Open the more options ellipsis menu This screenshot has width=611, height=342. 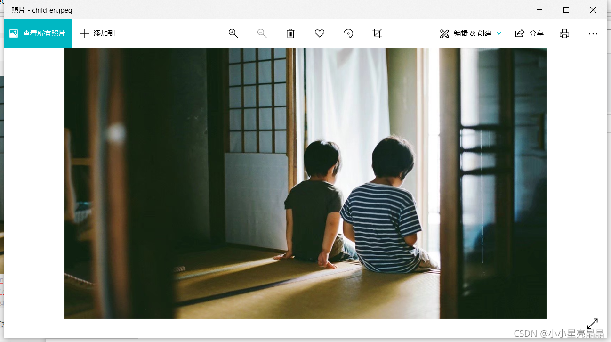coord(593,33)
